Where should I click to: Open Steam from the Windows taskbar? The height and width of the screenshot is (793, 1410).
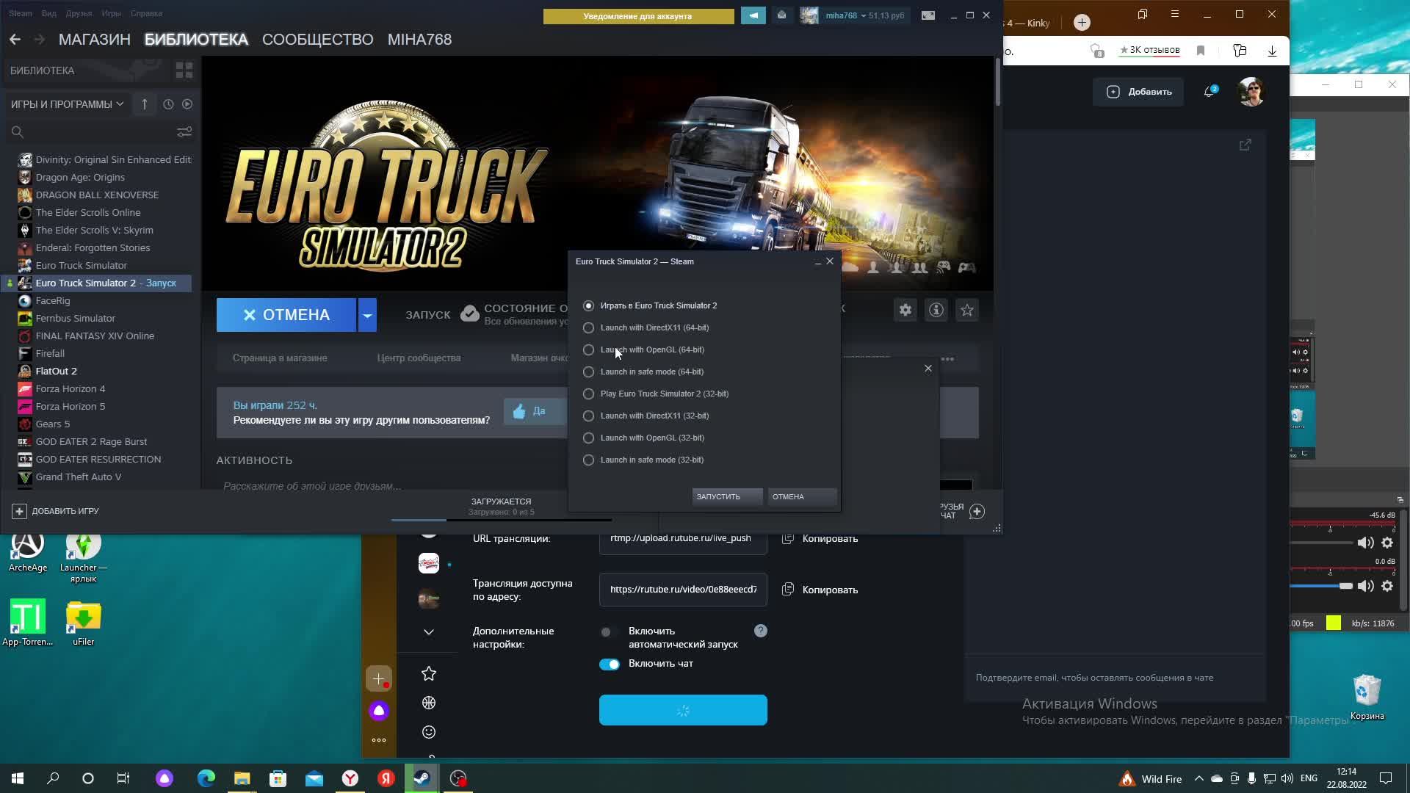point(422,778)
